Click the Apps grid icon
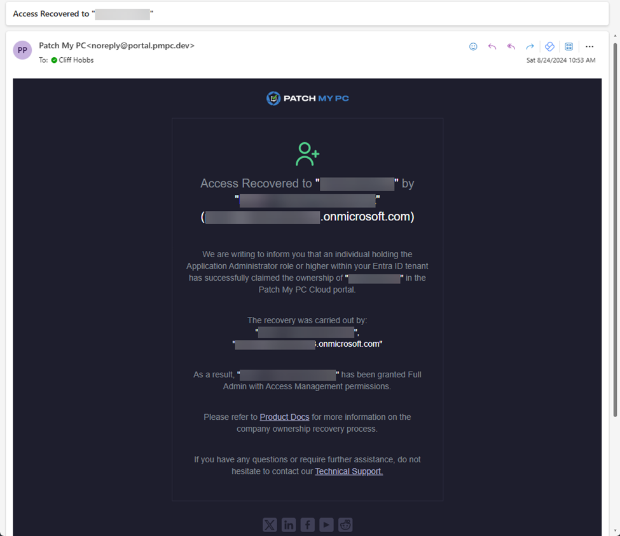This screenshot has width=620, height=536. [568, 46]
